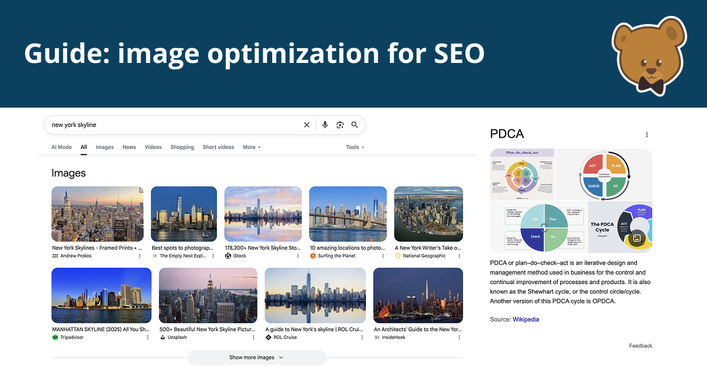Screen dimensions: 707x367
Task: Open the Unsplash skyline image thumbnail
Action: [208, 295]
